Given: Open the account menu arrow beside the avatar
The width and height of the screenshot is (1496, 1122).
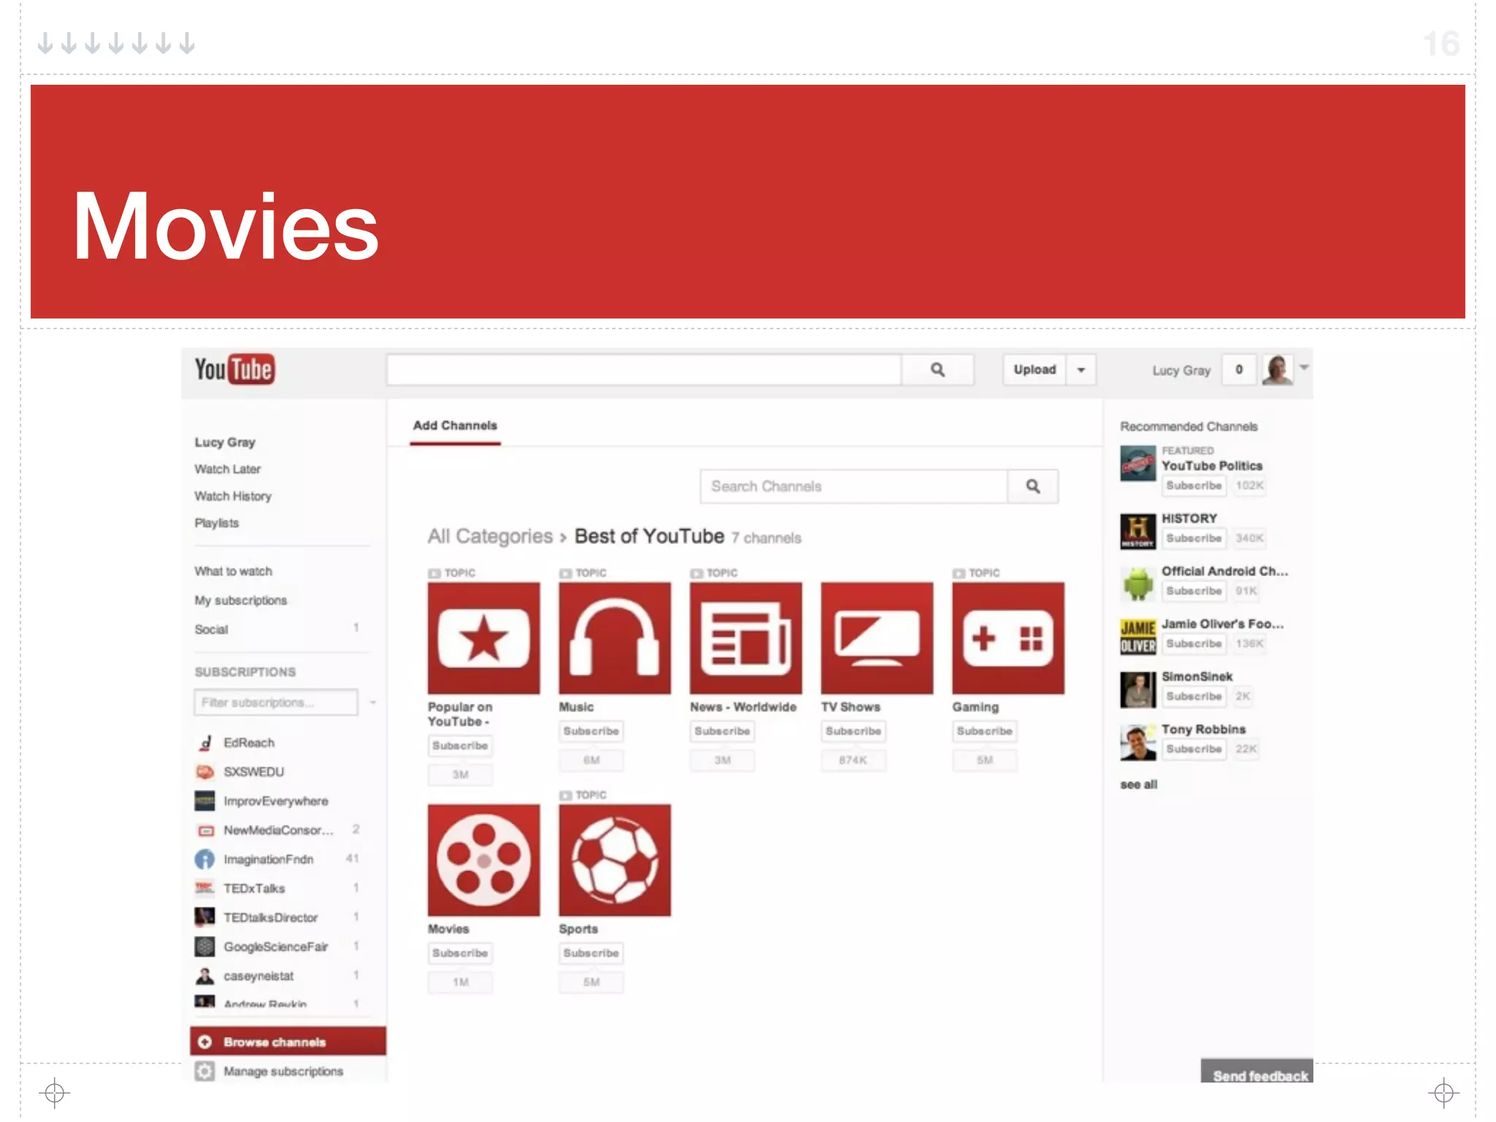Looking at the screenshot, I should coord(1305,367).
